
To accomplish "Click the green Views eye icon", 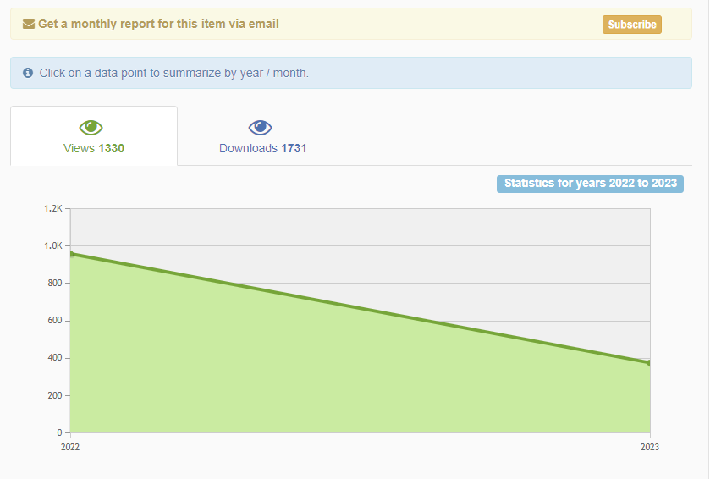I will 91,128.
